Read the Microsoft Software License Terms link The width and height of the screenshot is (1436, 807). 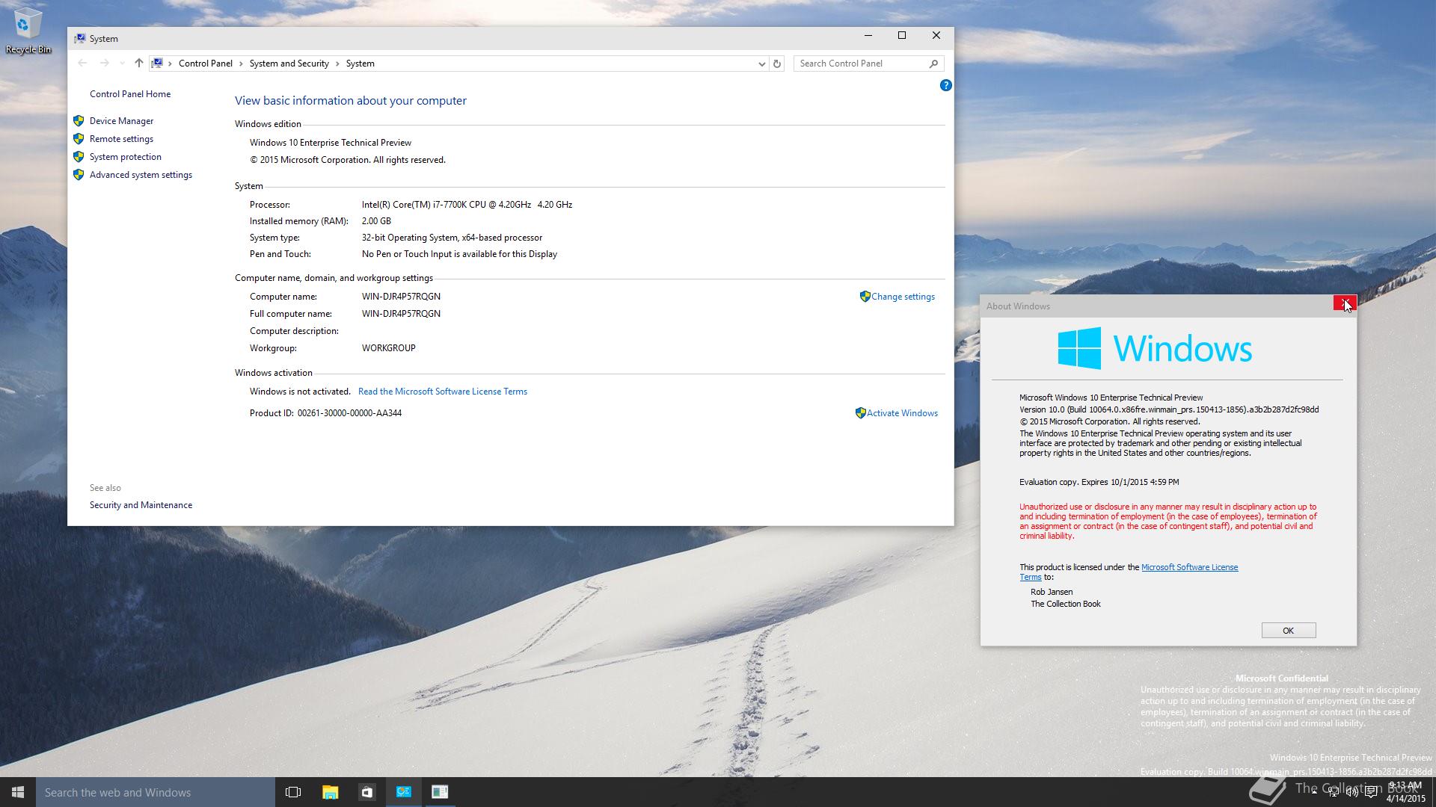[x=443, y=392]
